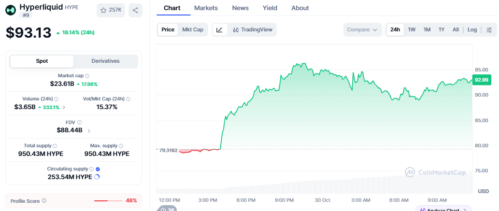Click the Hyperliquid logo icon
The width and height of the screenshot is (499, 211).
[x=11, y=10]
